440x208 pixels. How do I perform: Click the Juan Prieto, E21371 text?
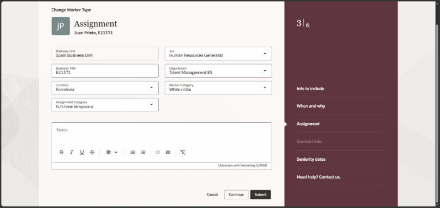pos(93,33)
